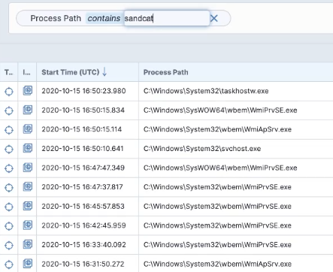This screenshot has width=333, height=272.
Task: Click target icon in 16:50:15.834 row
Action: tap(9, 110)
